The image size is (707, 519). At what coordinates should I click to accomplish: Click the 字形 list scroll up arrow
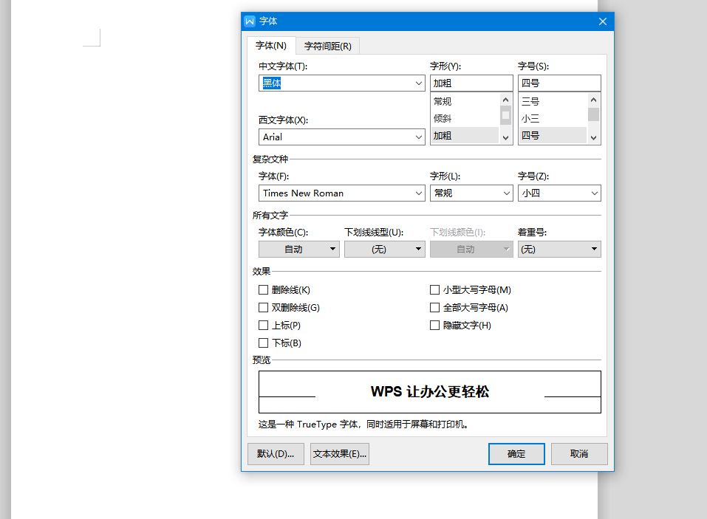[x=505, y=100]
